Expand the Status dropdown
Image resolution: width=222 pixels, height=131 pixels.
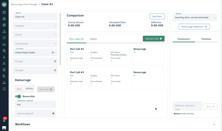[195, 17]
